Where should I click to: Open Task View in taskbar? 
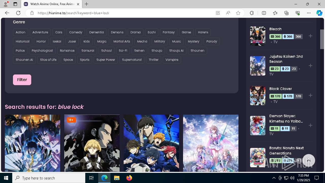[91, 178]
